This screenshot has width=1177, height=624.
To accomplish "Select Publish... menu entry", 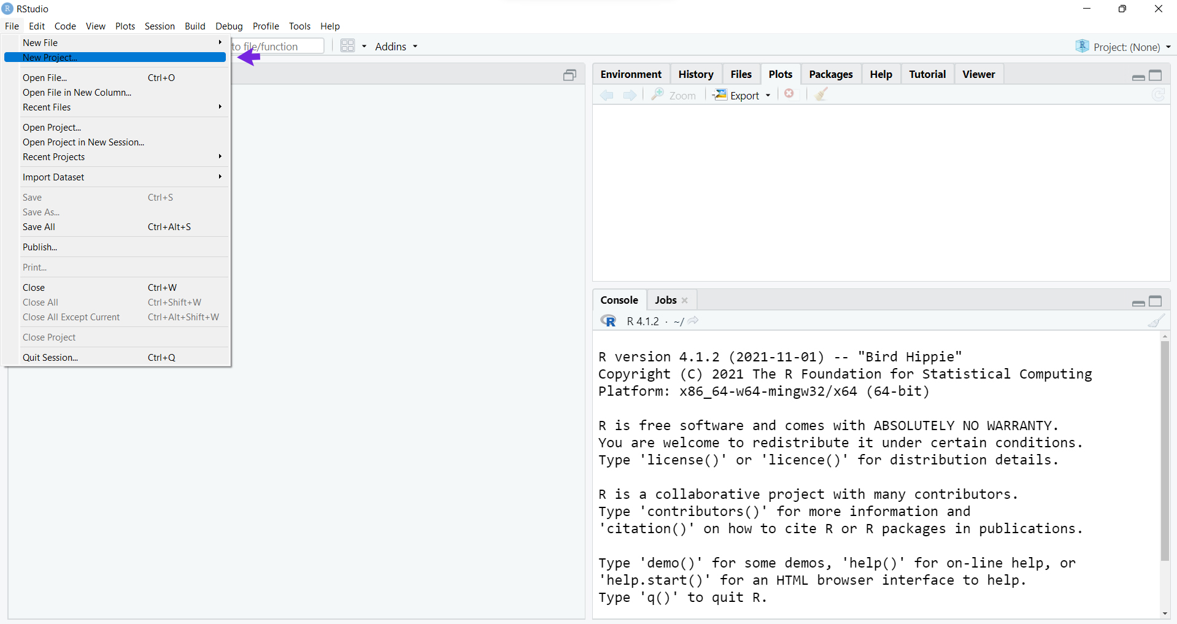I will [x=116, y=247].
